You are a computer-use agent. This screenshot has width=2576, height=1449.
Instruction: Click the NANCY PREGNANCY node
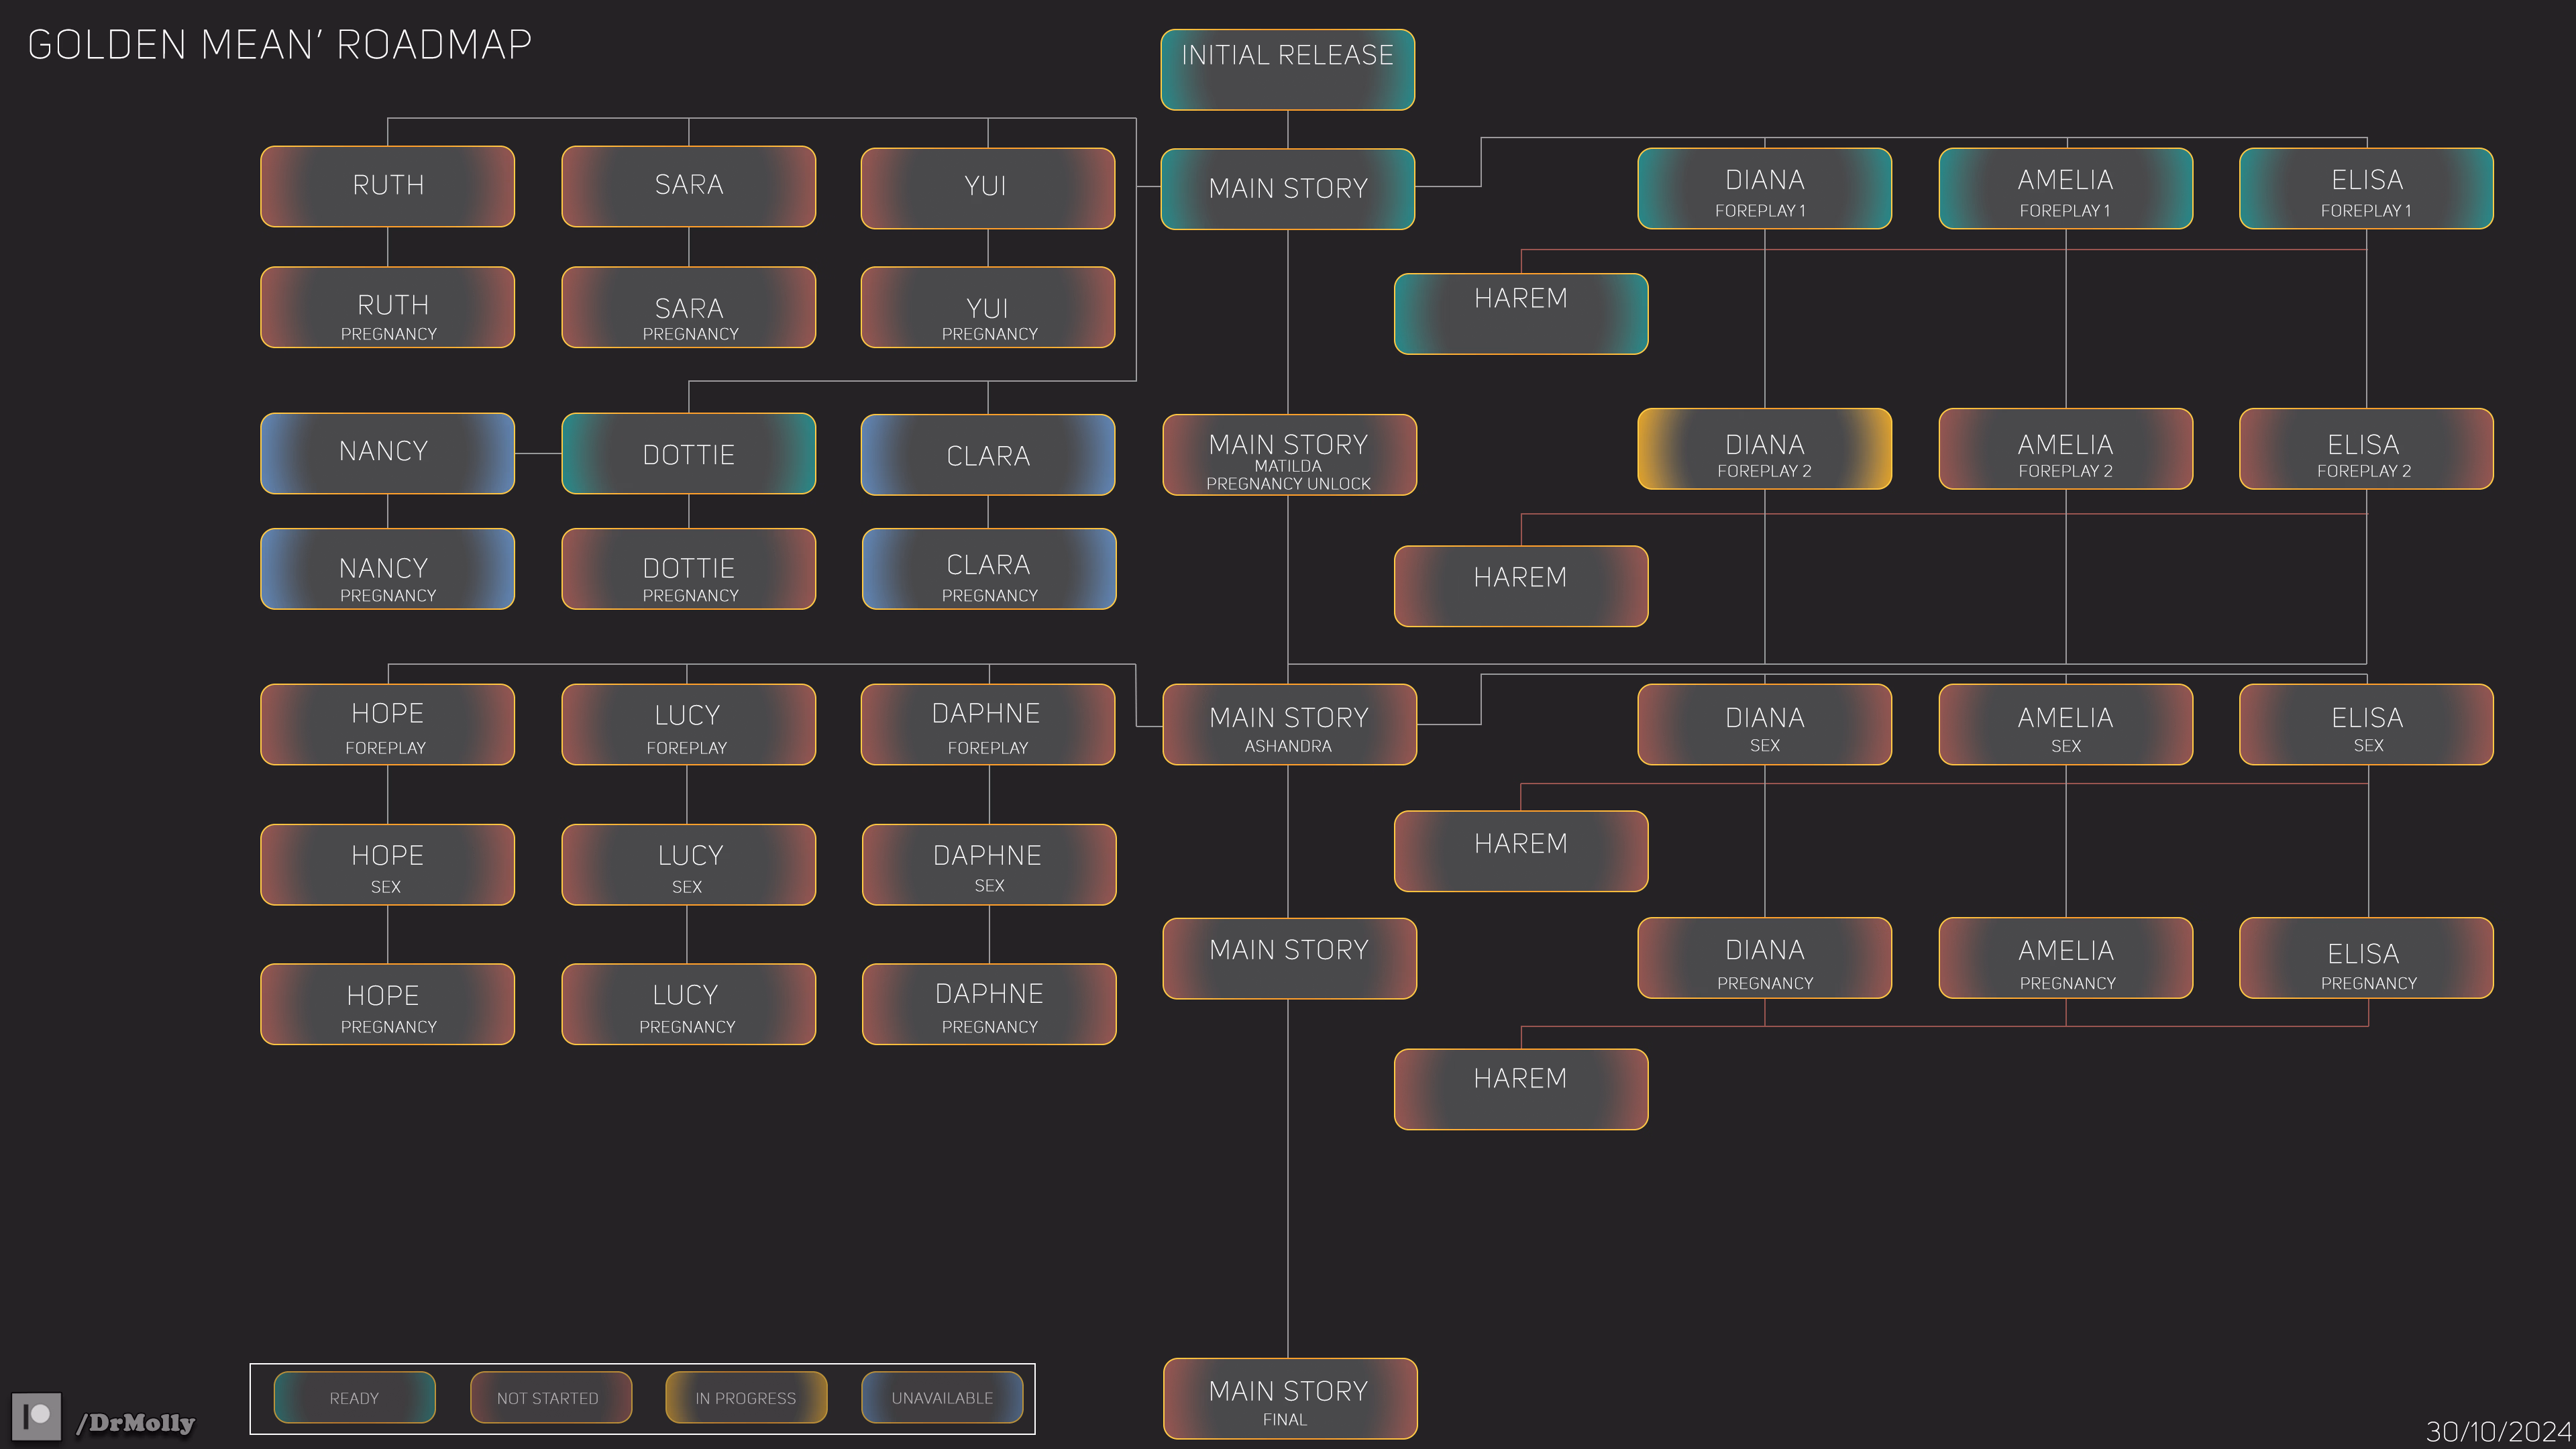pos(387,569)
